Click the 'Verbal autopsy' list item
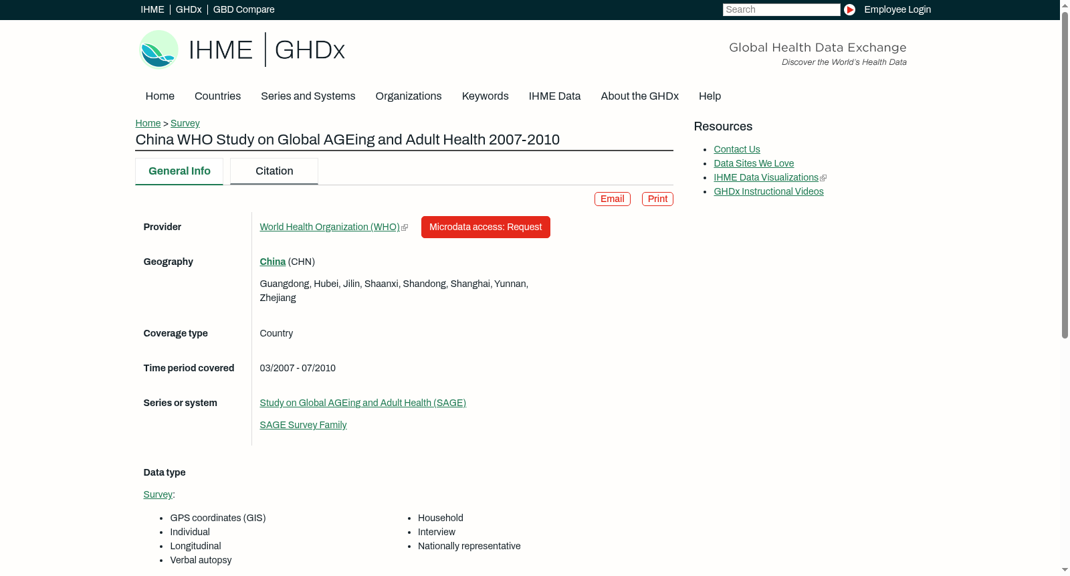Image resolution: width=1070 pixels, height=576 pixels. (x=201, y=560)
